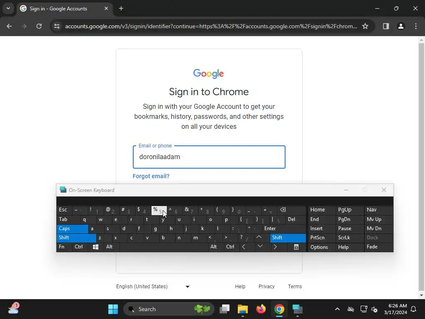Toggle the Caps key on On-Screen Keyboard
The height and width of the screenshot is (319, 425).
(72, 229)
